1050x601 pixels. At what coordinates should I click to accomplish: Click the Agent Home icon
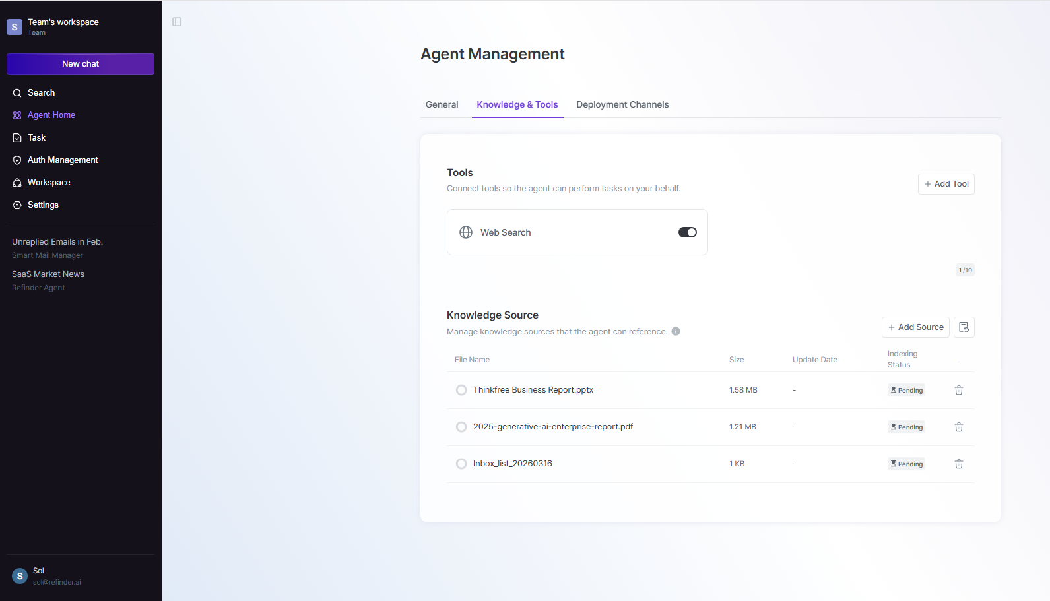(x=17, y=115)
